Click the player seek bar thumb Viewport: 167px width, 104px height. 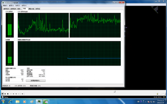(x=115, y=91)
